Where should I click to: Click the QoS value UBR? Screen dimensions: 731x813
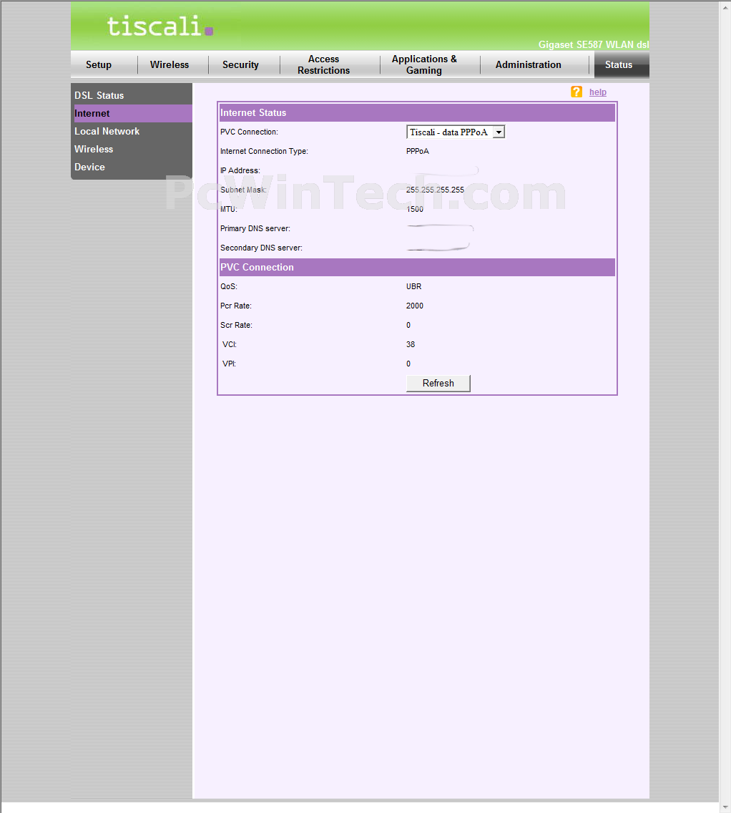[413, 287]
